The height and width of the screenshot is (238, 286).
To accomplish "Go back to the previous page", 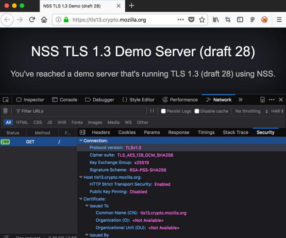I will (x=7, y=20).
